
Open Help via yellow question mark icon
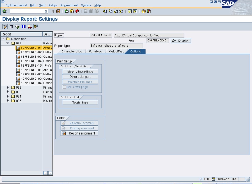click(143, 11)
